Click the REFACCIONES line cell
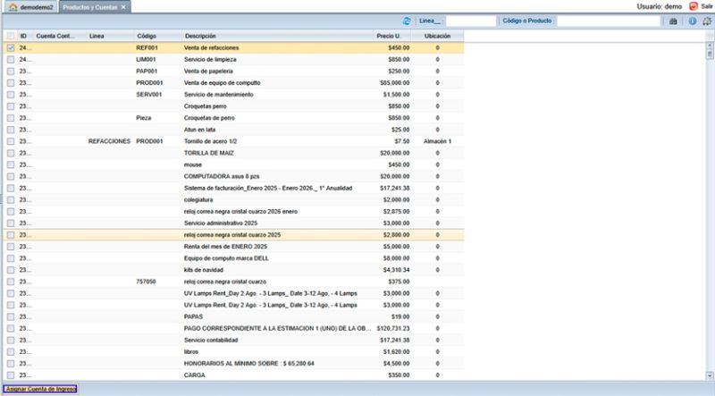This screenshot has width=715, height=396. (109, 141)
